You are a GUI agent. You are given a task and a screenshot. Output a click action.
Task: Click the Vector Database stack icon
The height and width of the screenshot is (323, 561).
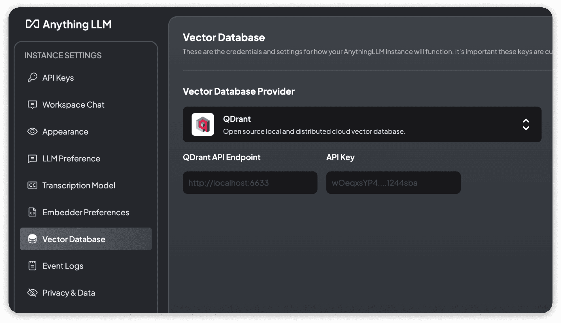point(32,239)
